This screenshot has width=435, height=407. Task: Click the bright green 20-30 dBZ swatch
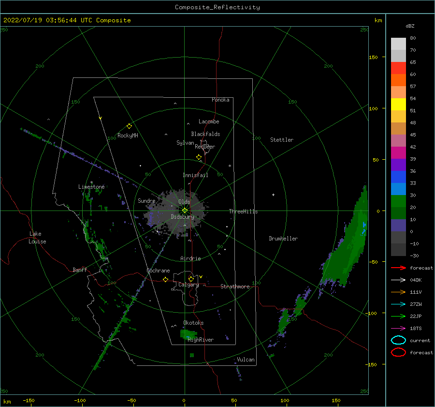coord(398,201)
